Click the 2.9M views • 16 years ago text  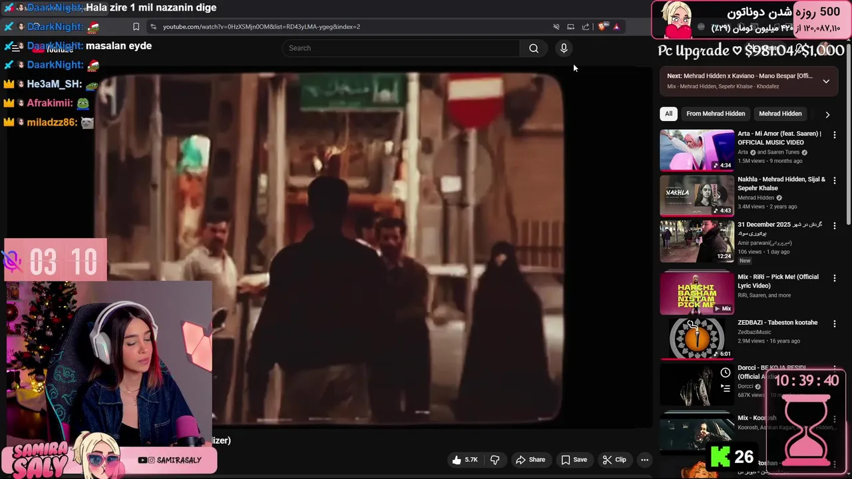[769, 341]
